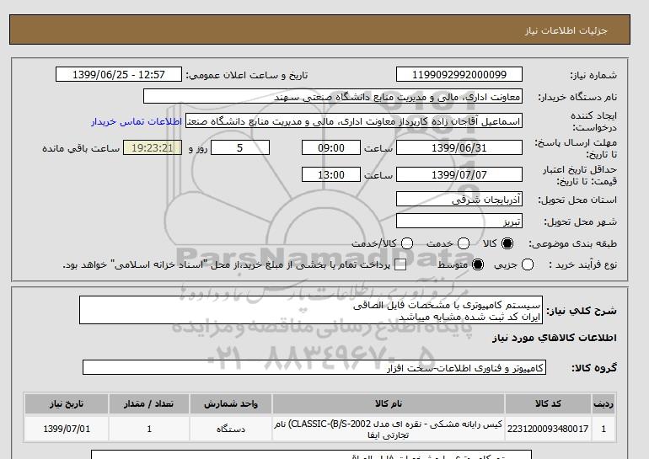Click the product name cell کیس رایانه مشکی
Viewport: 649px width, 459px height.
click(389, 429)
